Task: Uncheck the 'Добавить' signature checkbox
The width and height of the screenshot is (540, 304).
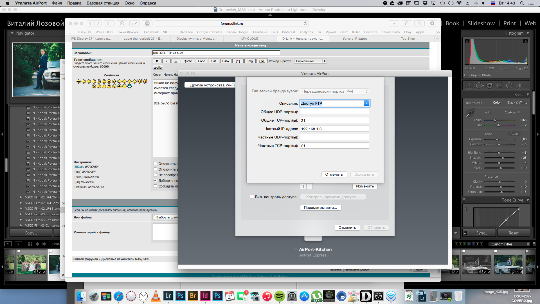Action: point(155,180)
